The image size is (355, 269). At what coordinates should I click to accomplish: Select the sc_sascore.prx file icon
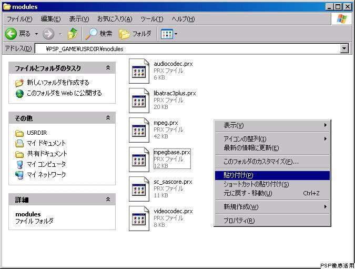(139, 189)
